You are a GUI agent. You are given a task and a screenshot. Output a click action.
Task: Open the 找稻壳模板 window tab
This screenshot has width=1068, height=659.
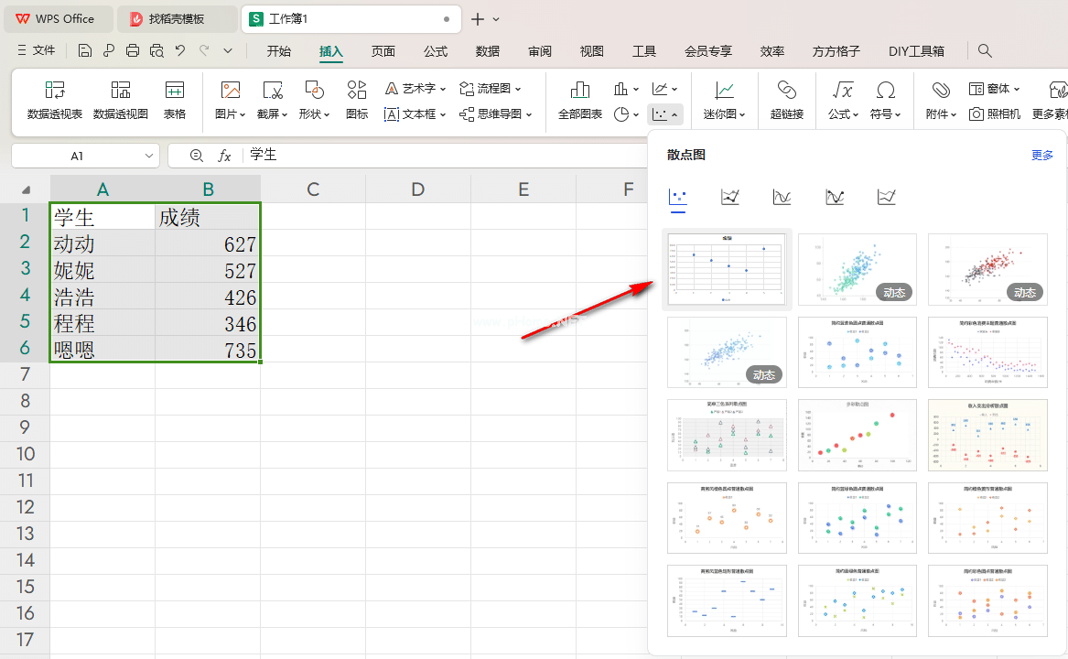click(177, 19)
